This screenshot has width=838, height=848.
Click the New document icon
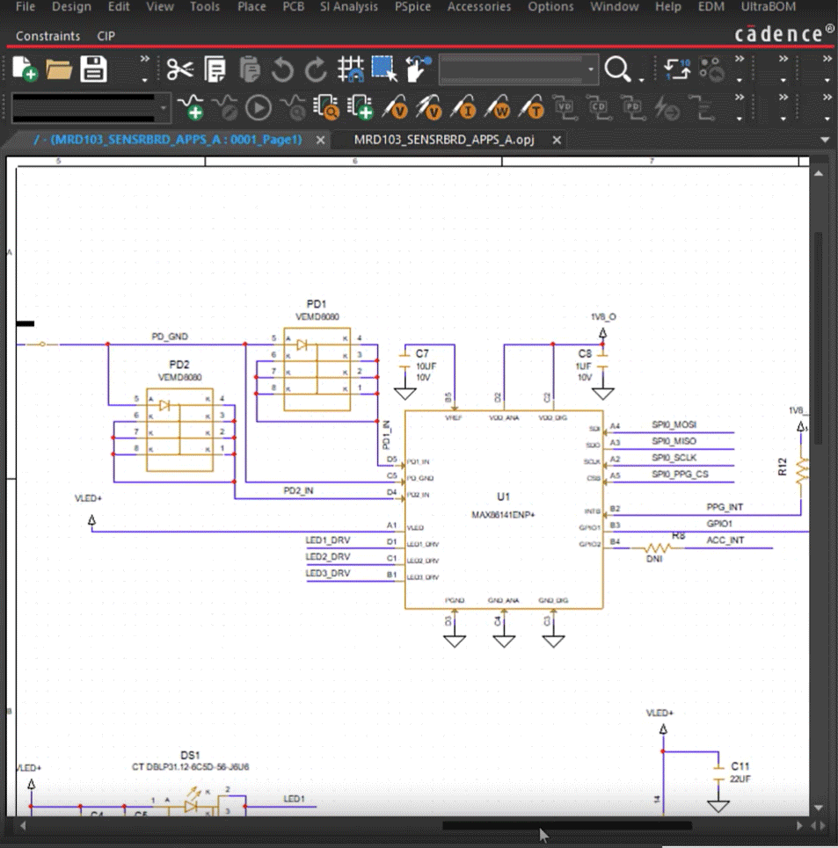point(25,69)
